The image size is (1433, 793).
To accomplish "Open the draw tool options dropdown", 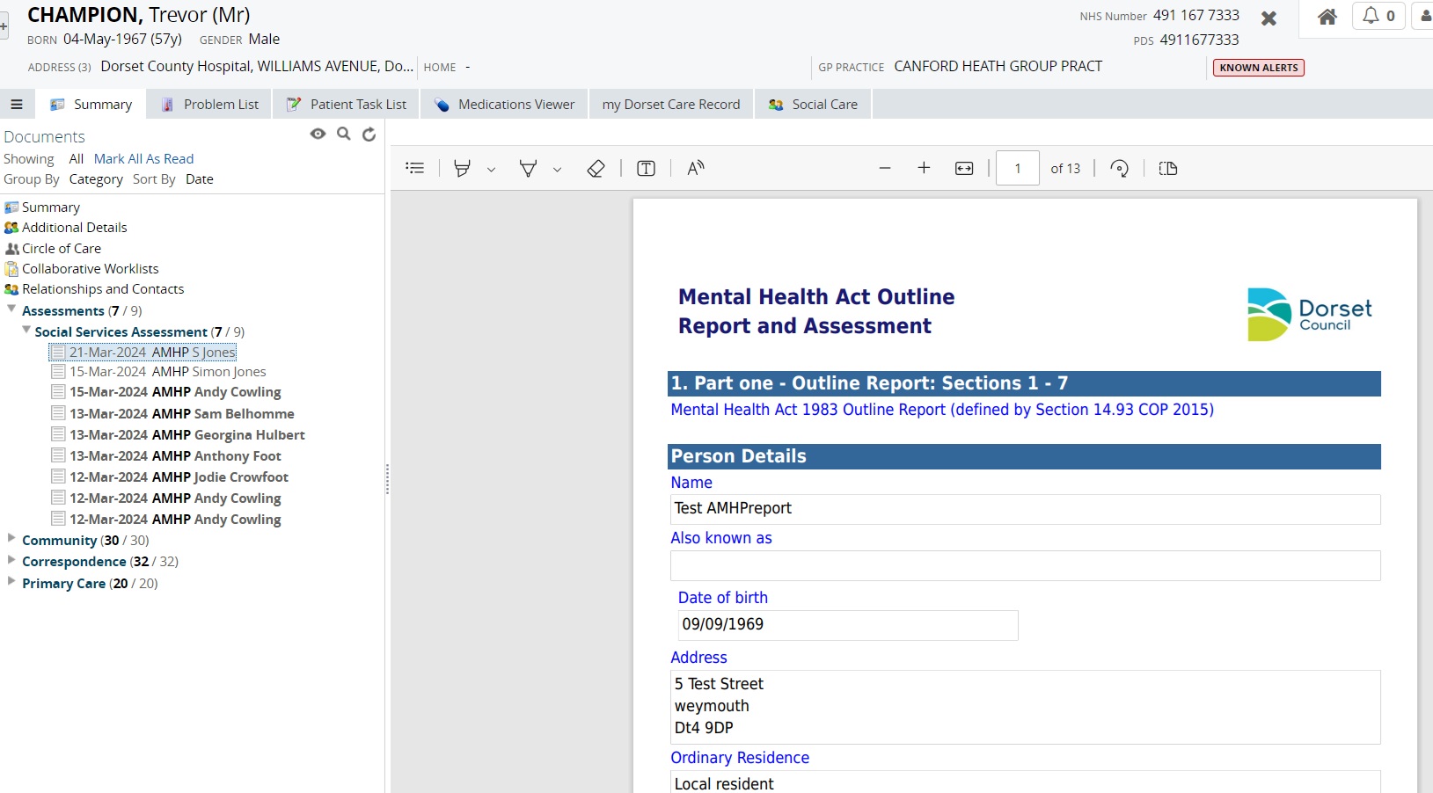I will click(x=557, y=169).
